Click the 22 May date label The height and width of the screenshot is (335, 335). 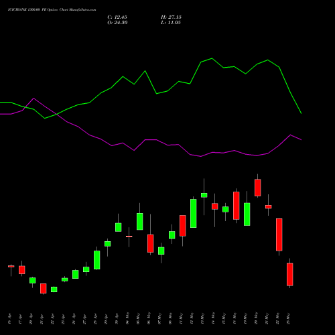coord(277,318)
